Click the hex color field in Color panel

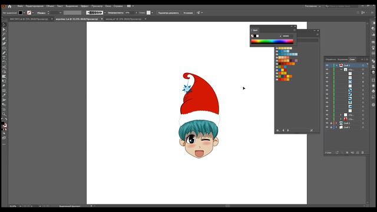point(287,36)
